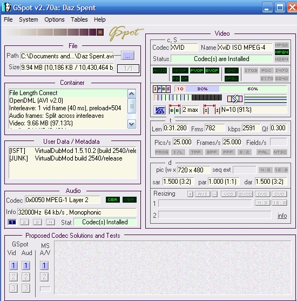
Task: Open the System menu
Action: (x=29, y=19)
